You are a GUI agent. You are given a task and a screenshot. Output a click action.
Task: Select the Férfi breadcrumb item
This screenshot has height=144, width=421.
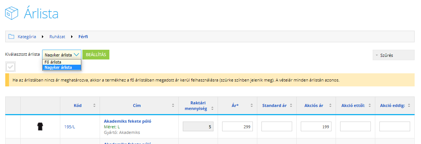tap(83, 37)
